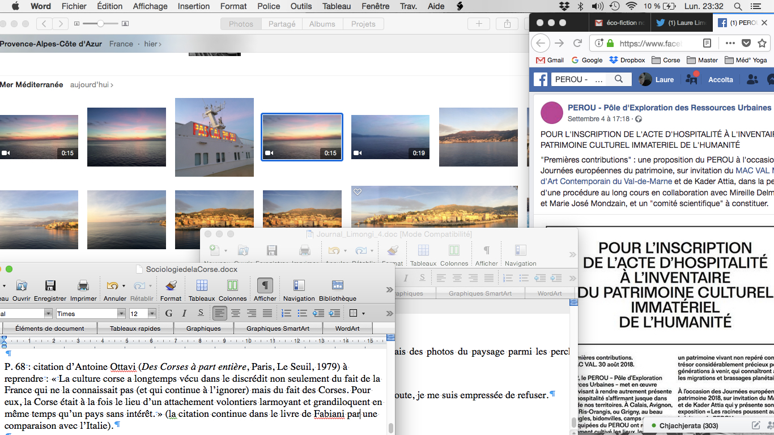Open the Tableaux grid icon in SociologiedelaCorse
Viewport: 774px width, 435px height.
[202, 285]
